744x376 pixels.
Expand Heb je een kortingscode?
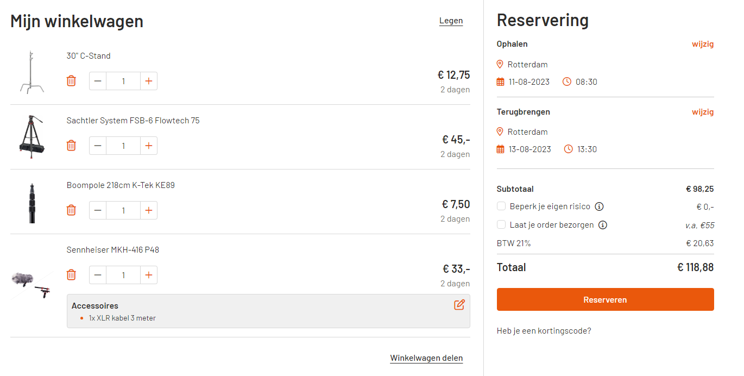coord(544,330)
